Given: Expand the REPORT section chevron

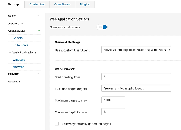Looking at the screenshot, I should 39,74.
